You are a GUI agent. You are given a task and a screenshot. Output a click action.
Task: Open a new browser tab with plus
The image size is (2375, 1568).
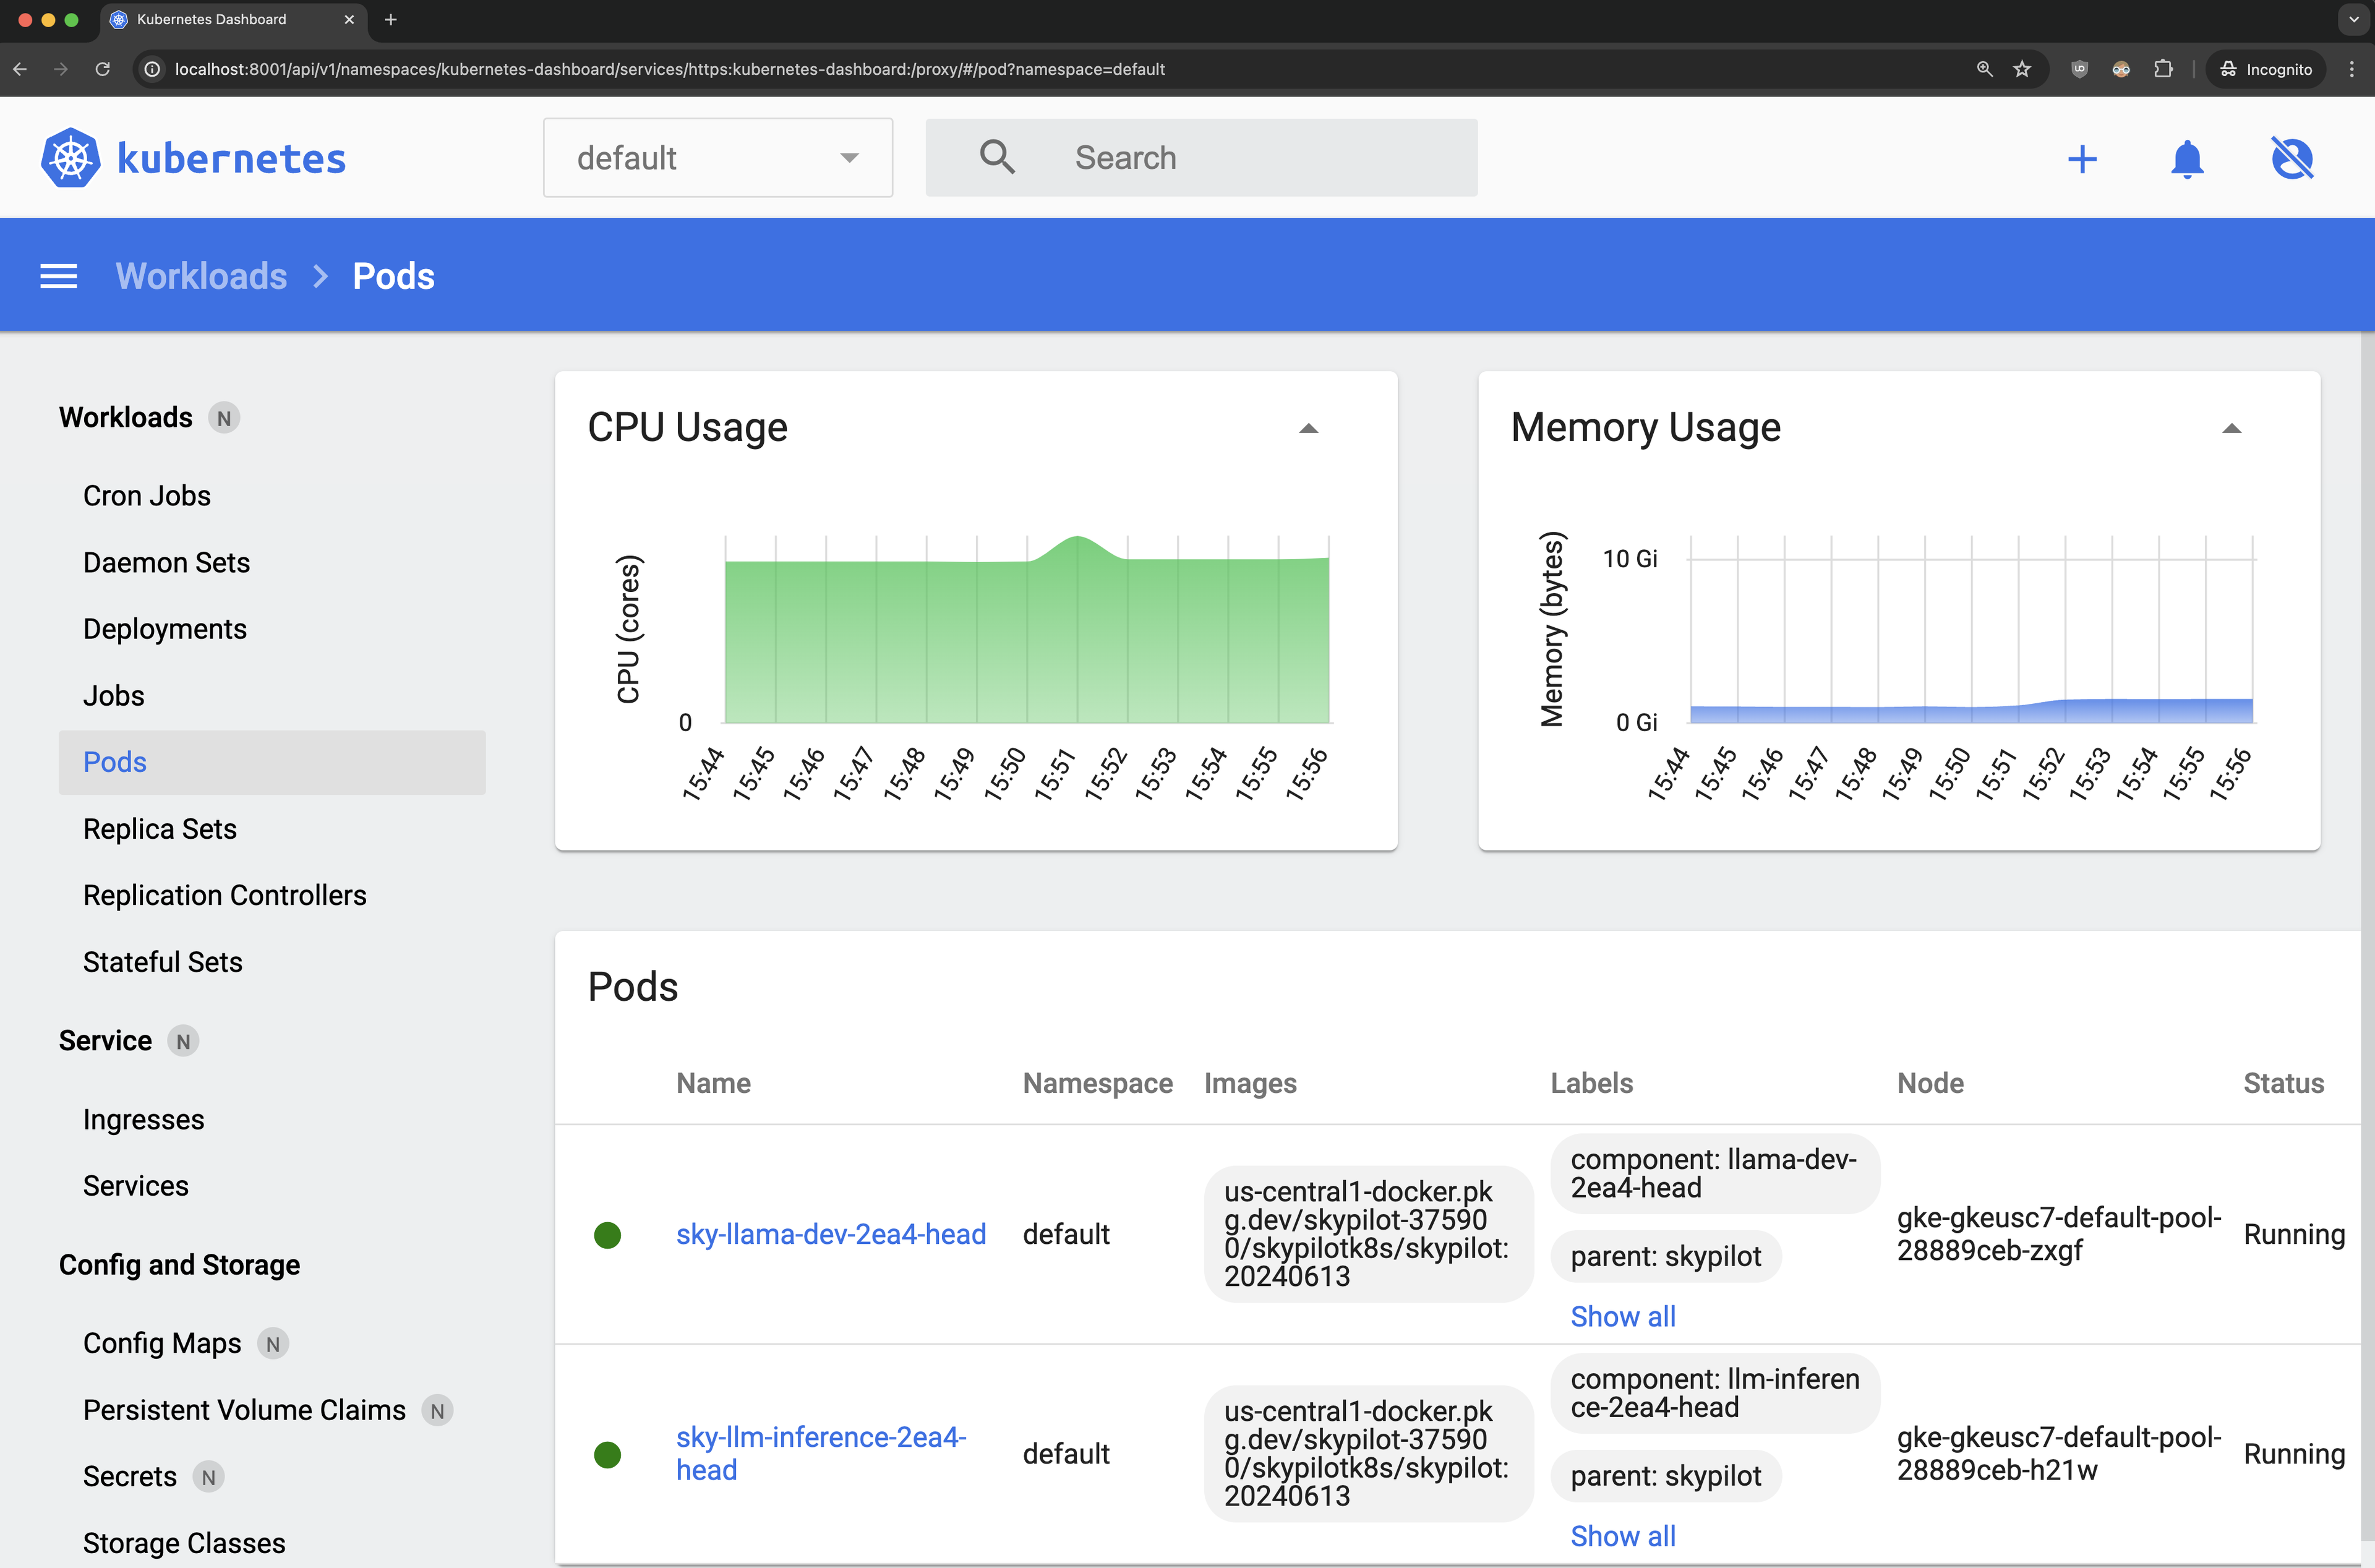[x=391, y=19]
